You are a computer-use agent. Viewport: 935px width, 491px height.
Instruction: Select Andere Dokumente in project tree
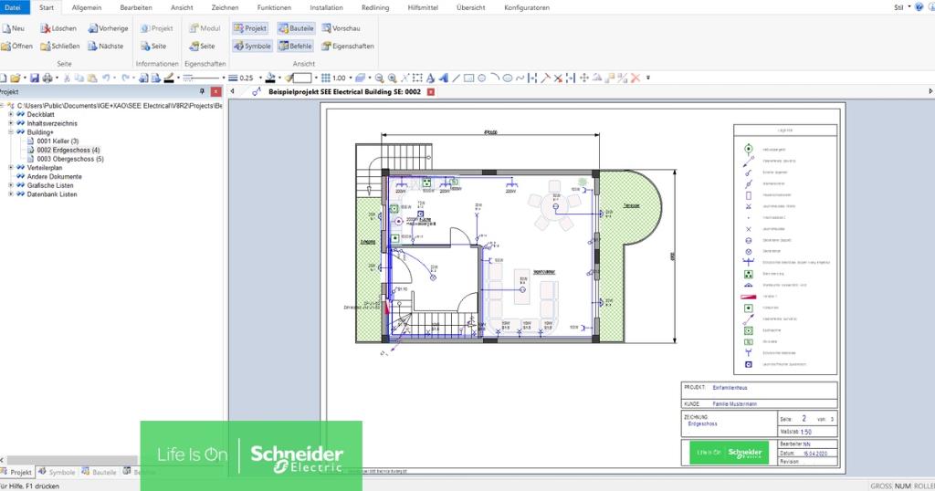pyautogui.click(x=54, y=176)
